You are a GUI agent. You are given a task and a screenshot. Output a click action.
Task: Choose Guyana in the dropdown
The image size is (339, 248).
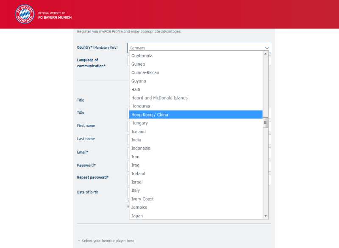[x=196, y=81]
